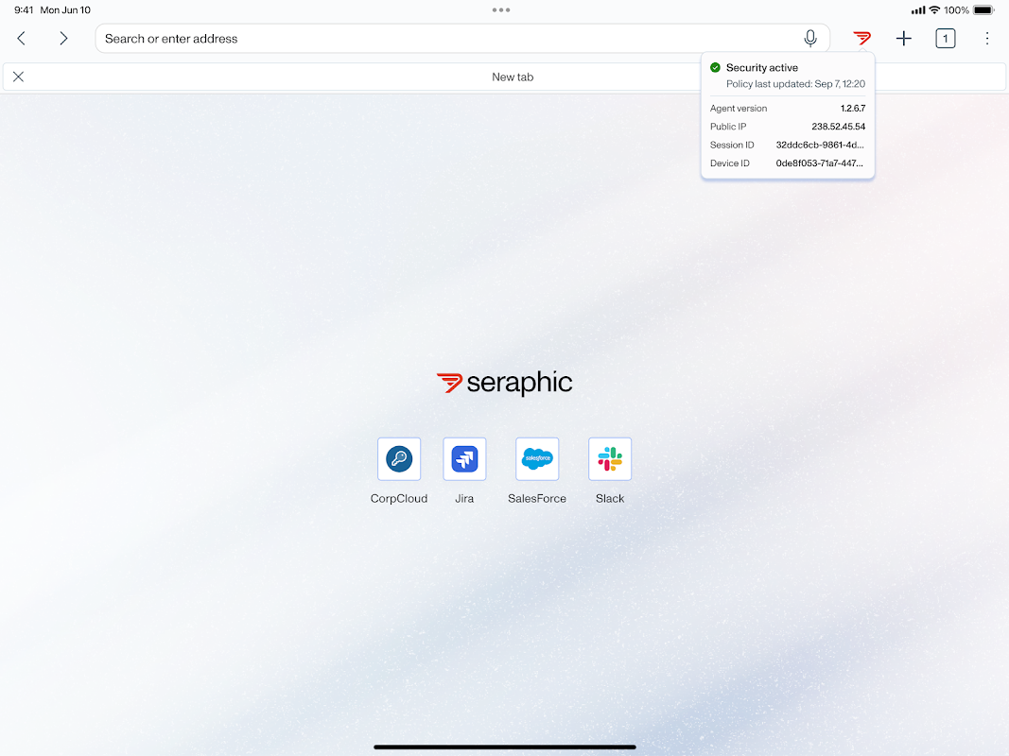Click the seraphic logo on the page

(x=505, y=383)
